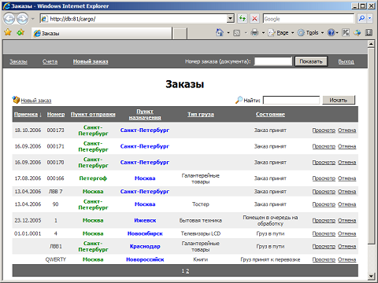Click inside the address bar URL
The width and height of the screenshot is (378, 283).
[134, 19]
